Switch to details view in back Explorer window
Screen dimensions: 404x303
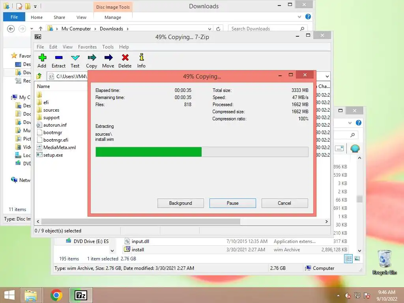point(348,258)
